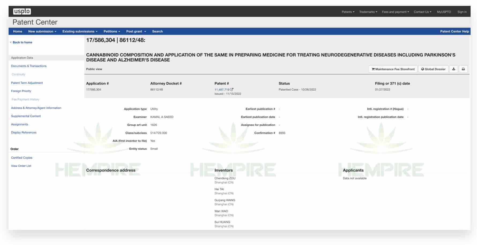
Task: Click attorney docket value 86112/48
Action: (x=156, y=90)
